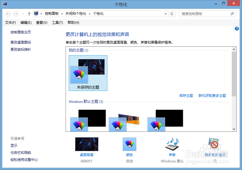242x170 pixels.
Task: Click the personalization icon in the address bar
Action: [36, 14]
